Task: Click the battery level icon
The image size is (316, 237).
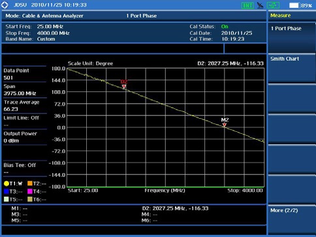Action: tap(294, 5)
